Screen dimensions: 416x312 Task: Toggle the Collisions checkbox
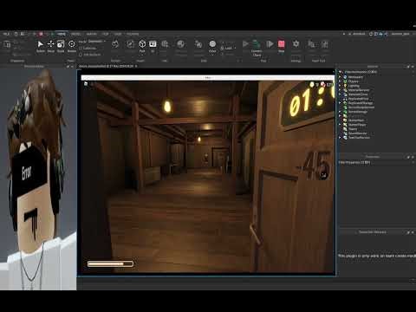point(81,49)
